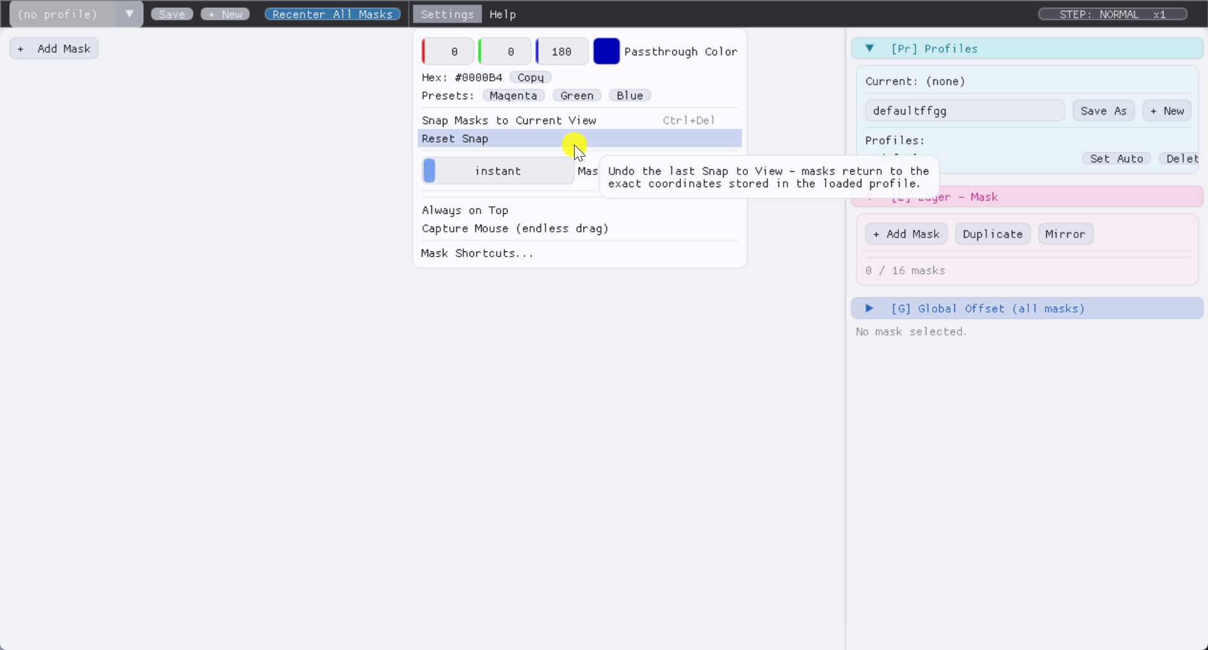This screenshot has width=1208, height=650.
Task: Open the profile dropdown at top left
Action: (129, 13)
